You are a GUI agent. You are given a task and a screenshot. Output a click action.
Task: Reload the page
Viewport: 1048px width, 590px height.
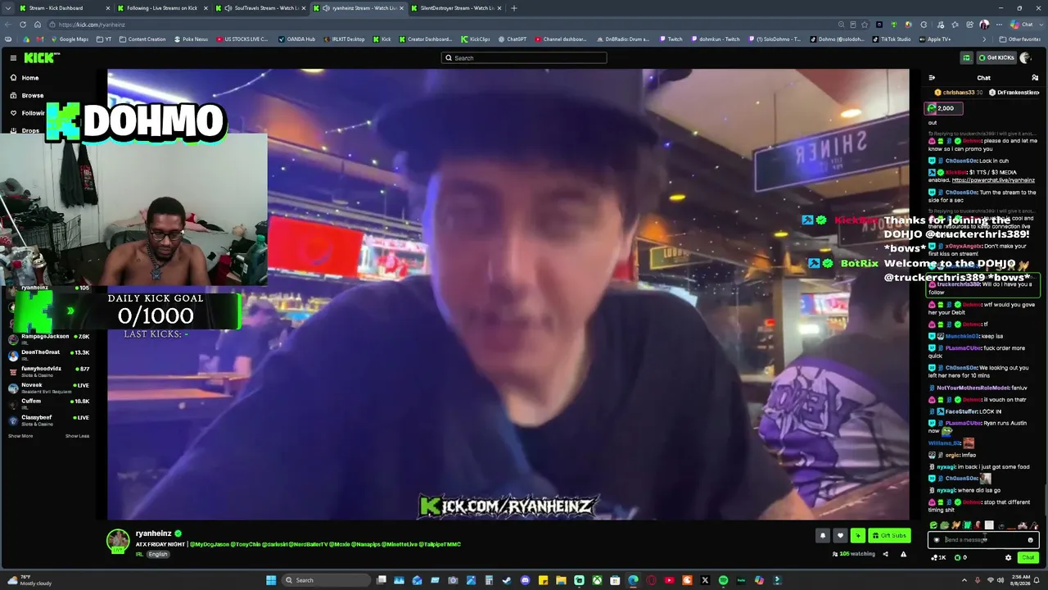click(x=23, y=25)
